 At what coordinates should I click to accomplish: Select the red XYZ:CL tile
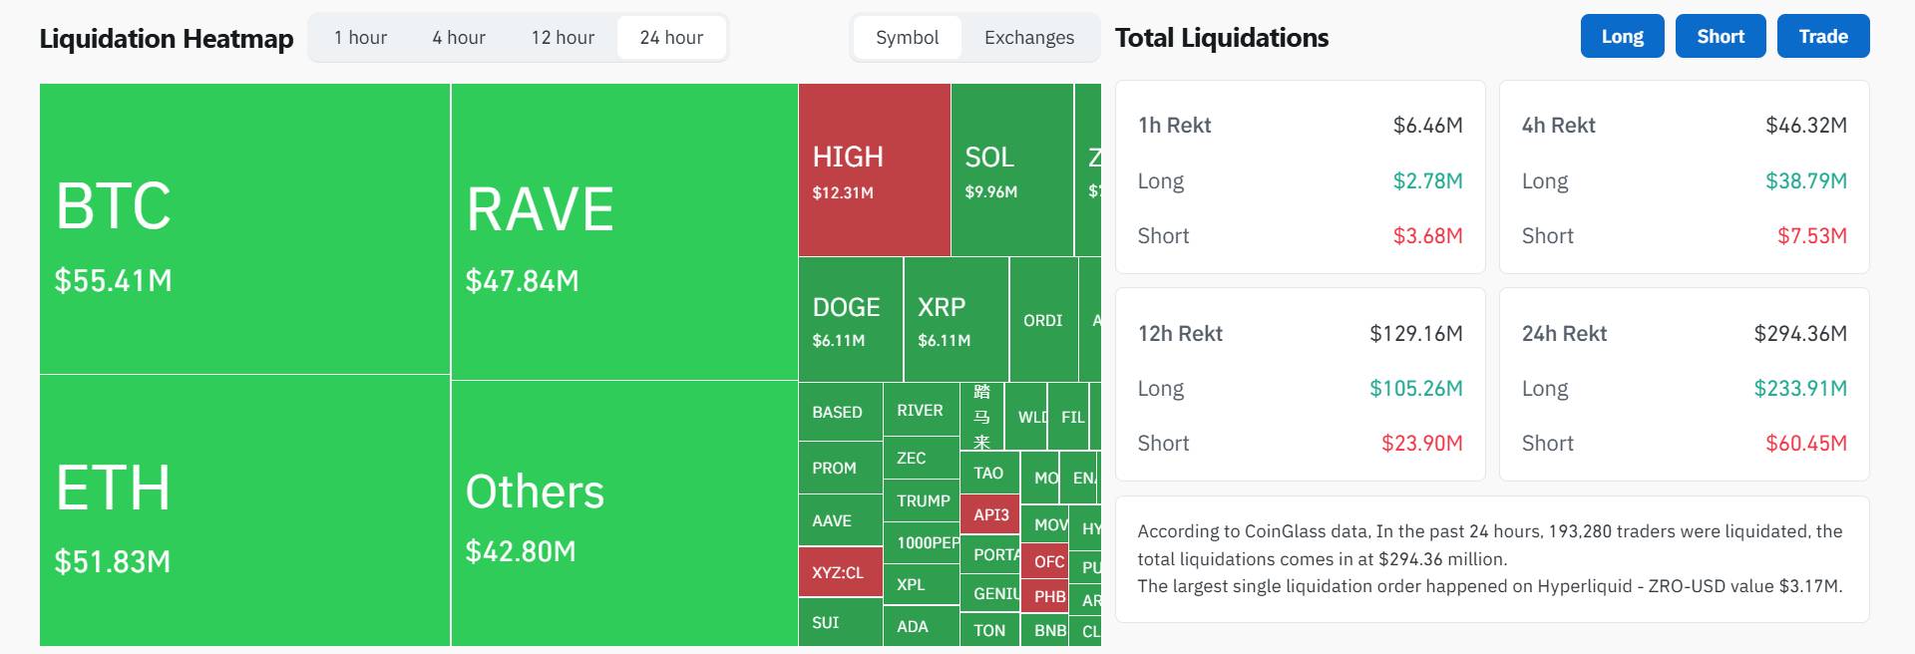(x=840, y=572)
